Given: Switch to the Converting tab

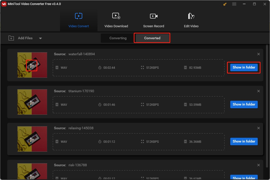Looking at the screenshot, I should coord(118,38).
